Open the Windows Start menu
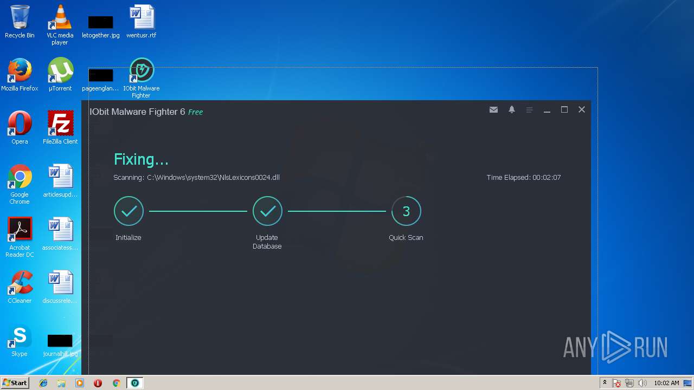 click(x=15, y=382)
